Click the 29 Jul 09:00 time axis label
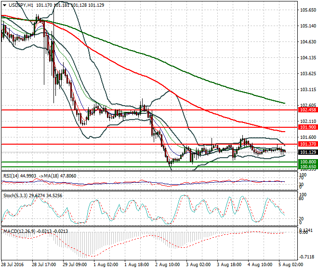 coord(75,265)
